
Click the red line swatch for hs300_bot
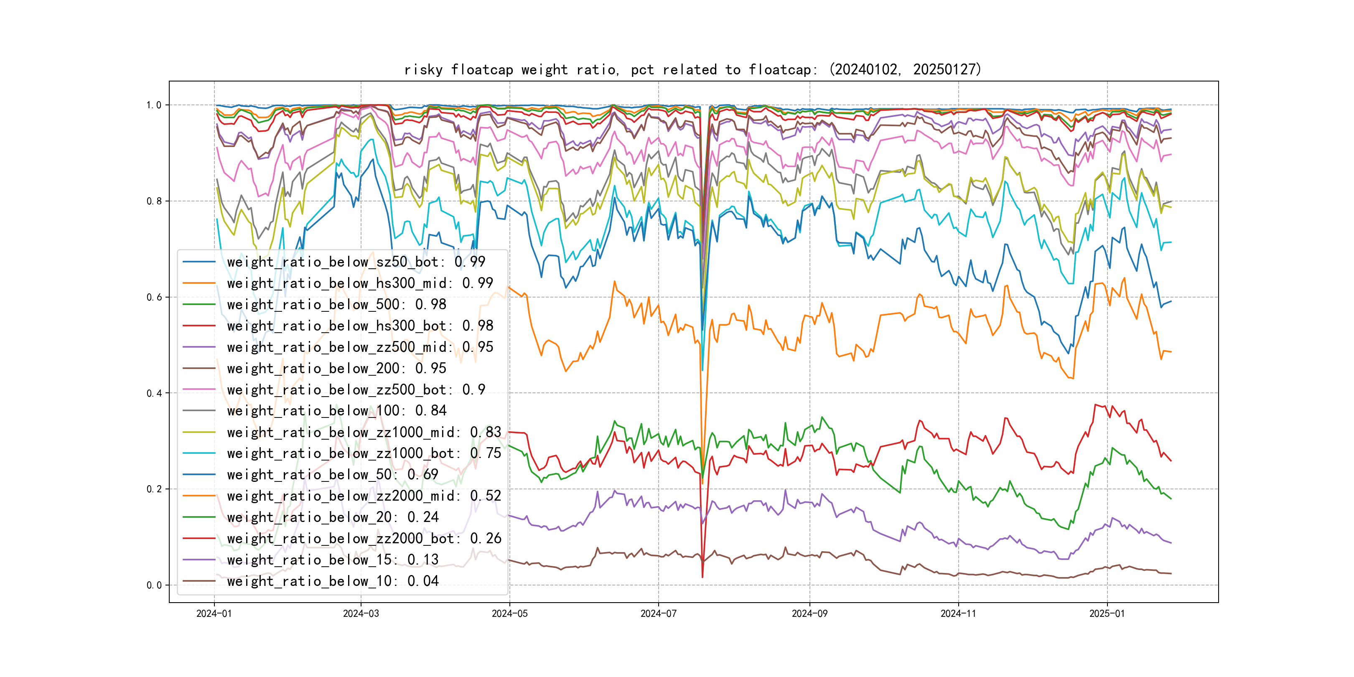[x=199, y=326]
